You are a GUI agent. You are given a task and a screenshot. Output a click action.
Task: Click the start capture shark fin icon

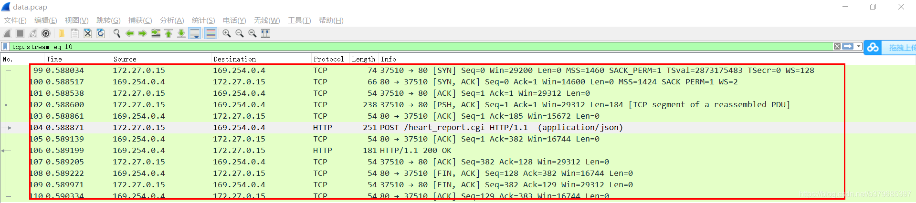point(7,33)
